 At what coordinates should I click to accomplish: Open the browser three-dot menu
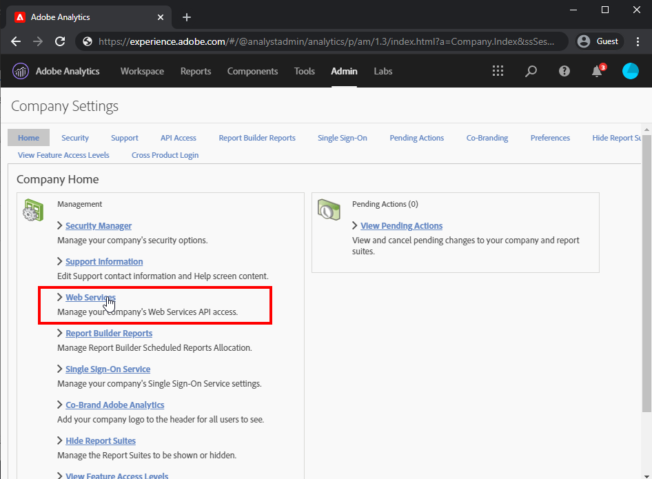(x=638, y=41)
